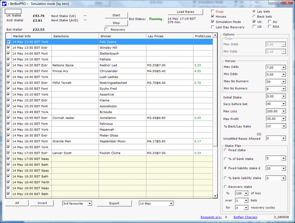Open the recovery % of loss dropdown

246,193
